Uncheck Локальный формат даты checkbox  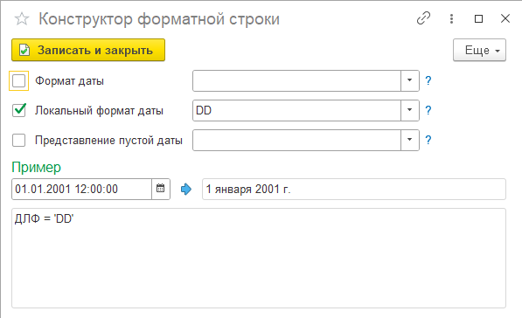click(18, 110)
